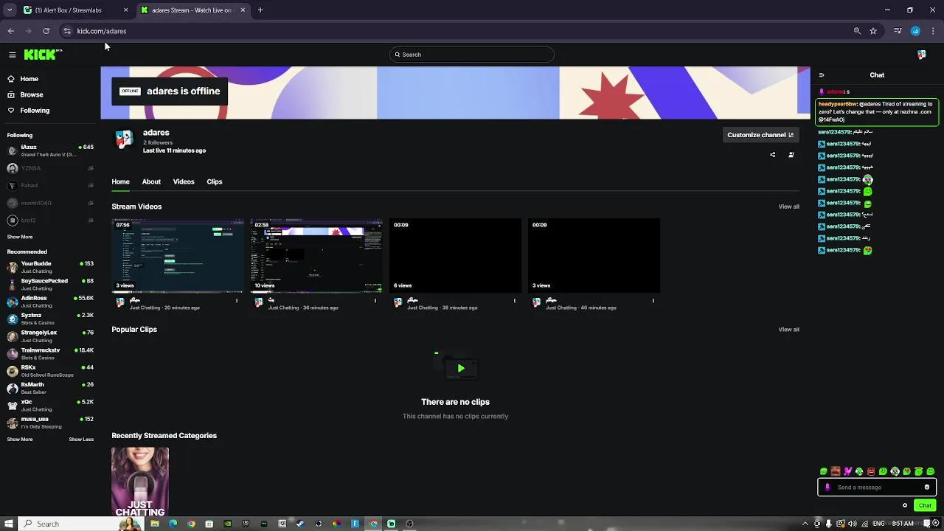Viewport: 944px width, 531px height.
Task: Open the emoji picker in message box
Action: point(927,487)
